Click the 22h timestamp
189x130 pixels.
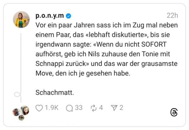(172, 16)
